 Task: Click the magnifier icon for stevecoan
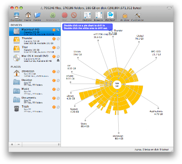58,72
